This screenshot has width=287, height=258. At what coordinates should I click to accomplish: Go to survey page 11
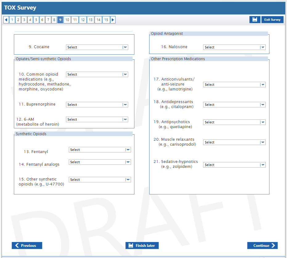pos(75,20)
